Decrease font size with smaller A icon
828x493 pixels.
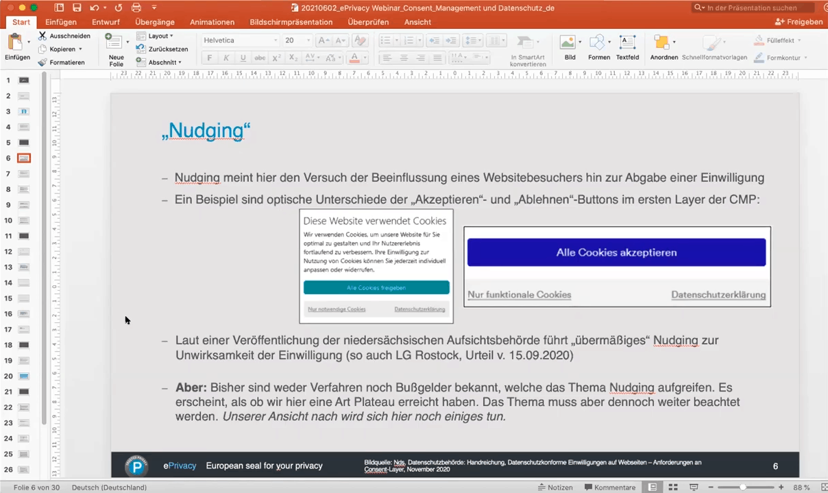[341, 40]
